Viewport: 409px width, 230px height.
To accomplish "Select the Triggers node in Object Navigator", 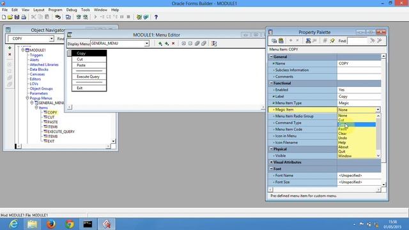I will pos(36,55).
